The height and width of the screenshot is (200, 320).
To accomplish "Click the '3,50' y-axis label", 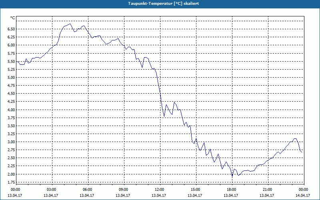I will 11,126.
